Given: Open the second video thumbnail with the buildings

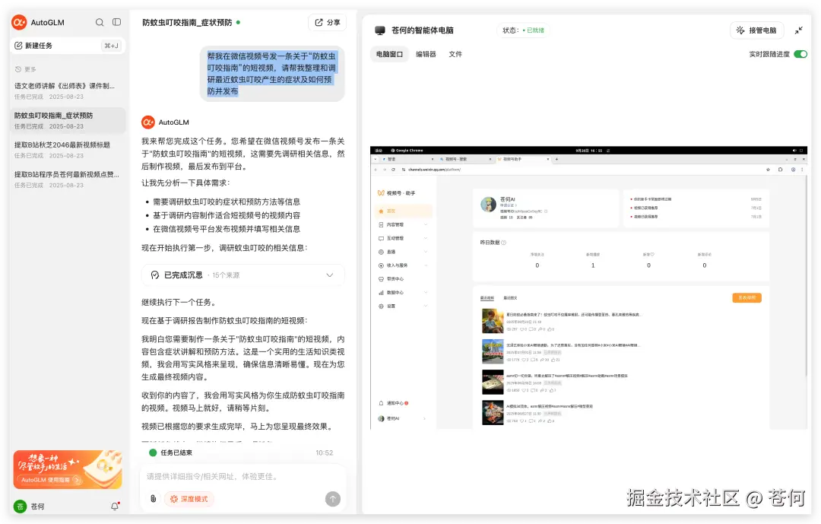Looking at the screenshot, I should point(493,351).
